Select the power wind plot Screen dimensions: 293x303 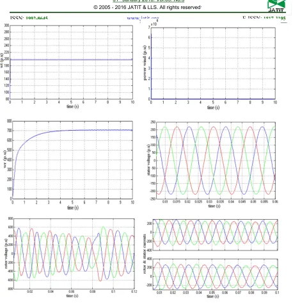pyautogui.click(x=213, y=63)
